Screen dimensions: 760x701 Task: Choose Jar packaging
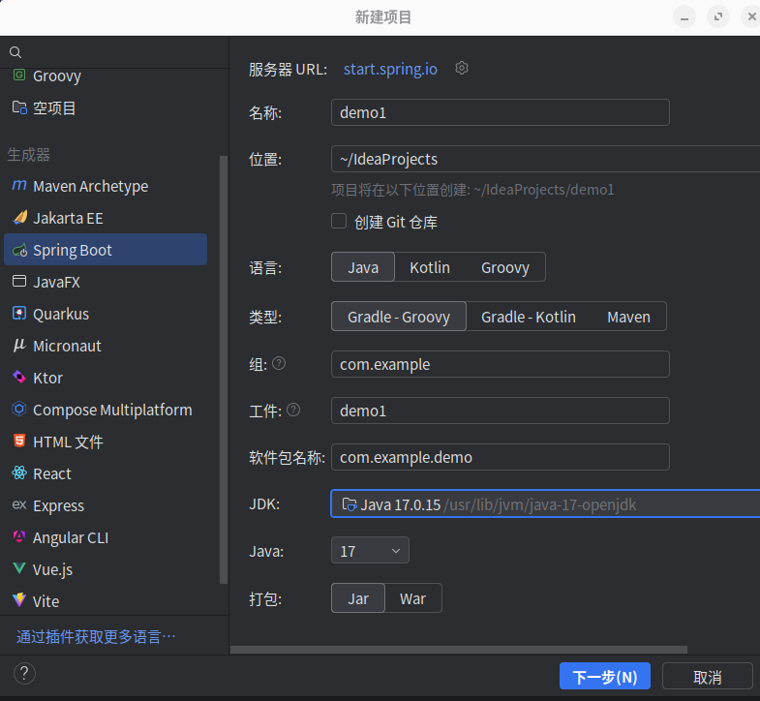pyautogui.click(x=358, y=598)
